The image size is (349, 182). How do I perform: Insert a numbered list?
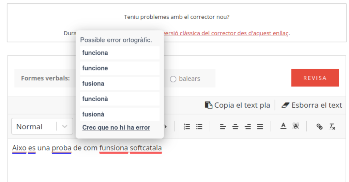click(187, 127)
